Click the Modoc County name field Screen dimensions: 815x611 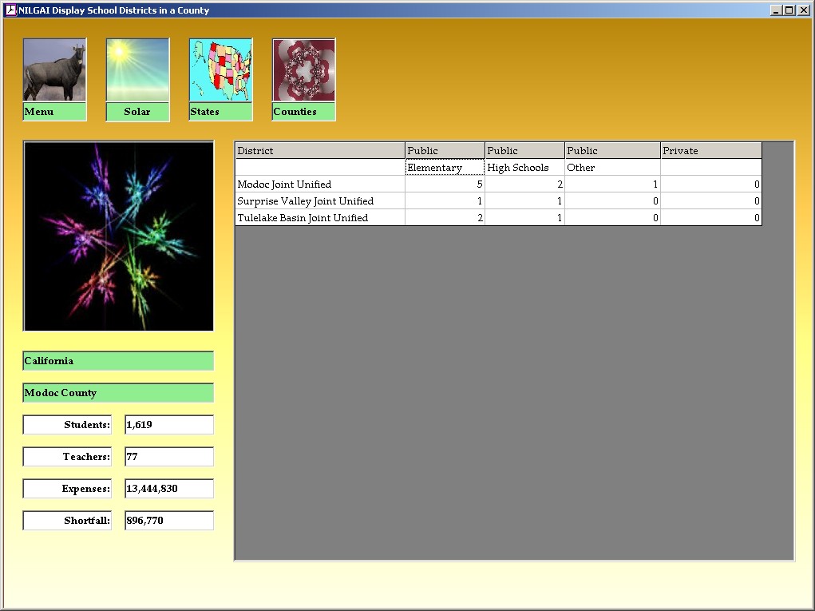[x=118, y=393]
